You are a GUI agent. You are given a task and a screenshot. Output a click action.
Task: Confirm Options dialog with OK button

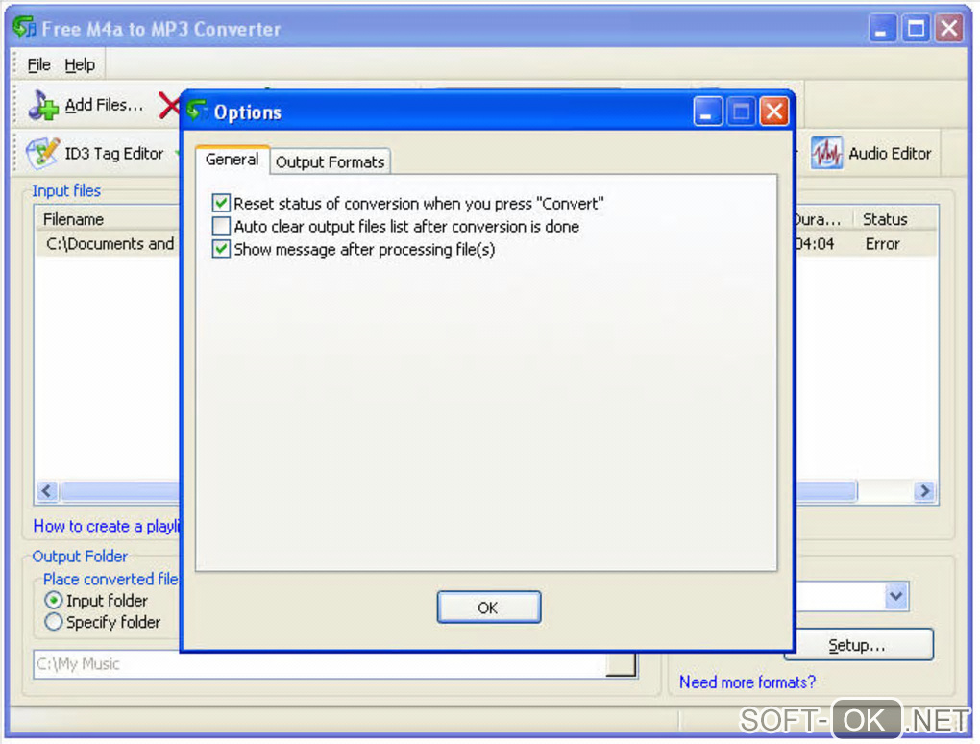pyautogui.click(x=489, y=608)
